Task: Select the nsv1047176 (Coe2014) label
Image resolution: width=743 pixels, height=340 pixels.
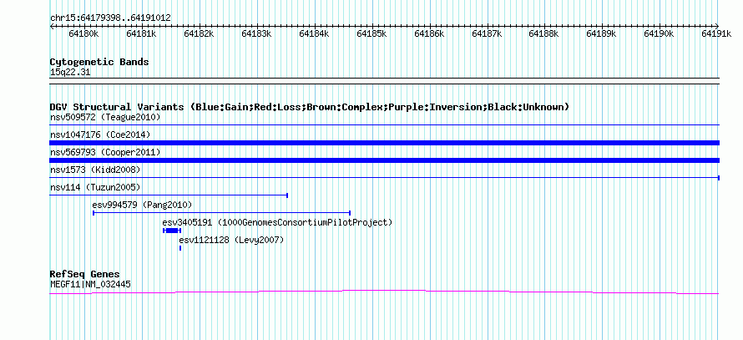Action: [100, 134]
